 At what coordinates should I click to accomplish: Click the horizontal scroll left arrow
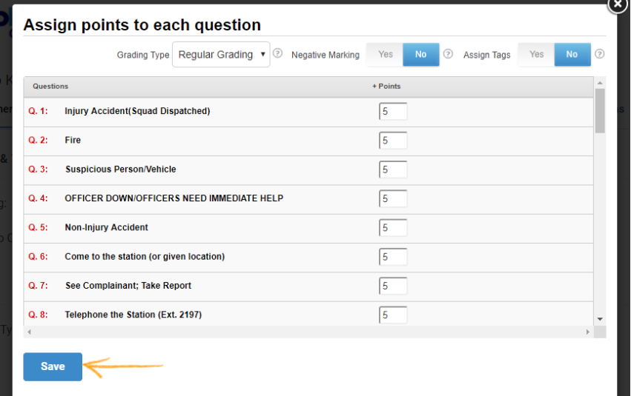(x=29, y=332)
